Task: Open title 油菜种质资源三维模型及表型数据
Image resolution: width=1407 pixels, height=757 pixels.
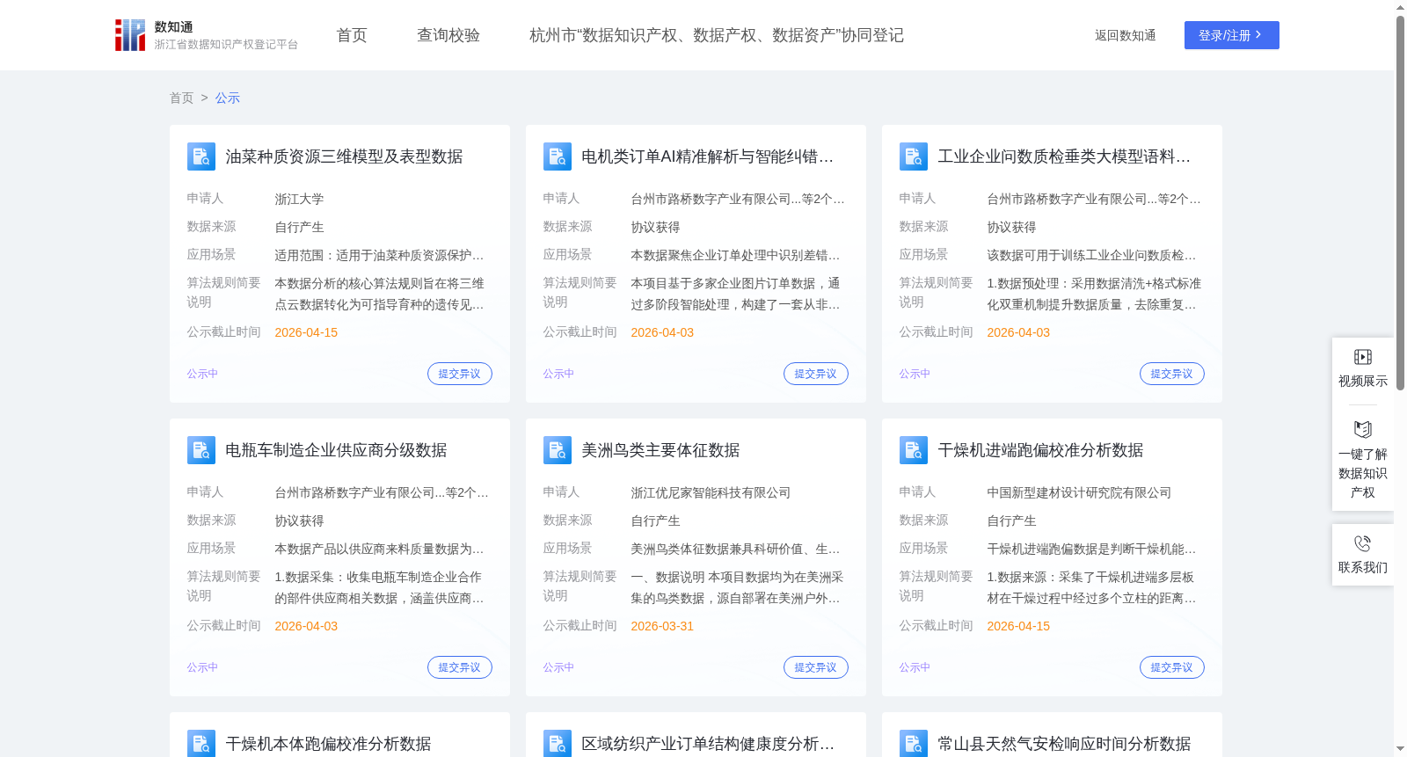Action: pos(344,156)
